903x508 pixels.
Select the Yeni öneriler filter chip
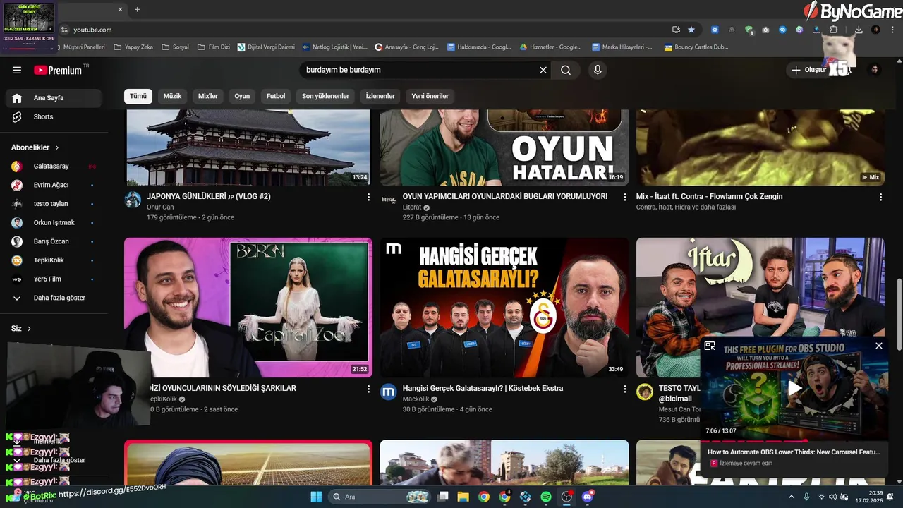click(430, 96)
